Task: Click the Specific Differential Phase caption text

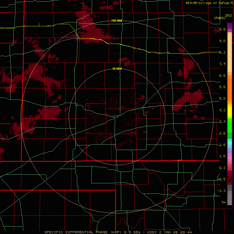Action: (x=118, y=232)
